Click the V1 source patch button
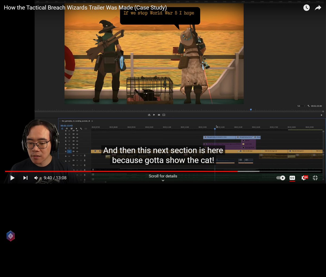Screen dimensions: 326x277 (x=69, y=151)
